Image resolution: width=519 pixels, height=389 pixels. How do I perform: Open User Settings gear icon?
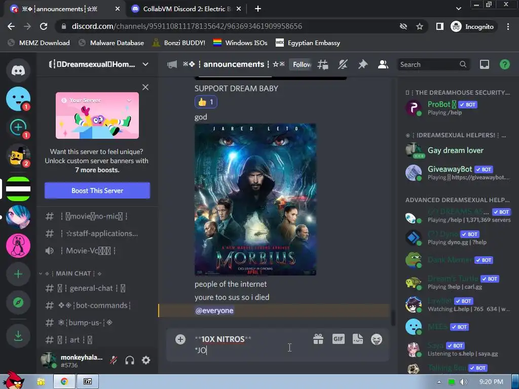pos(146,360)
